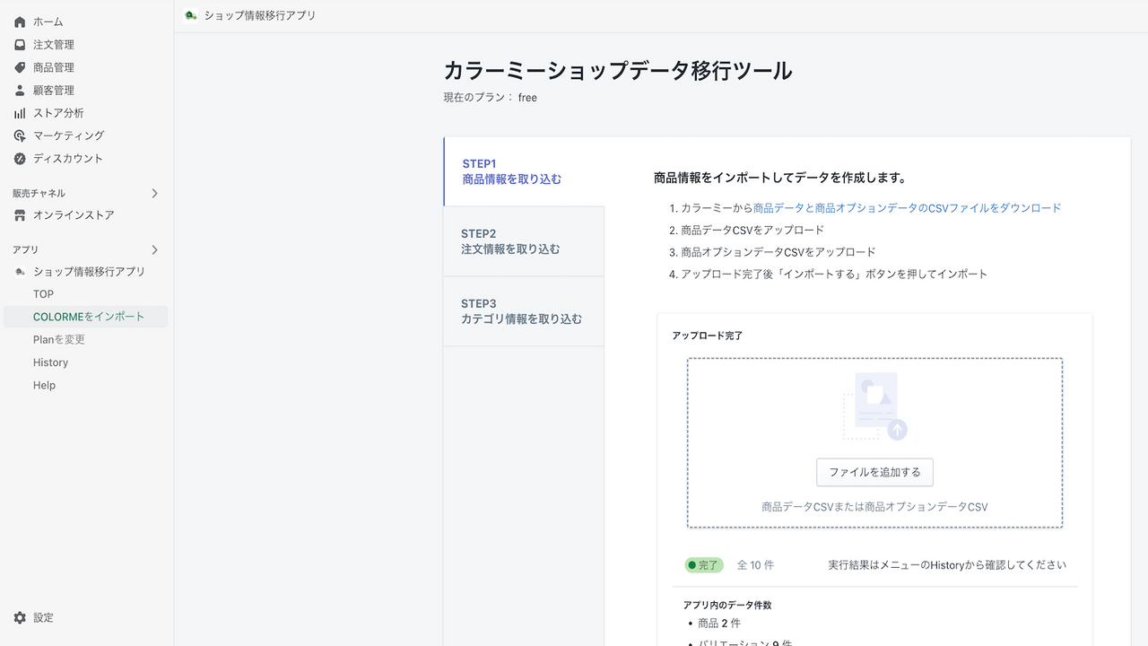Click step 3 商品オプションデータCSVをアップロード text
Image resolution: width=1148 pixels, height=646 pixels.
[x=778, y=252]
